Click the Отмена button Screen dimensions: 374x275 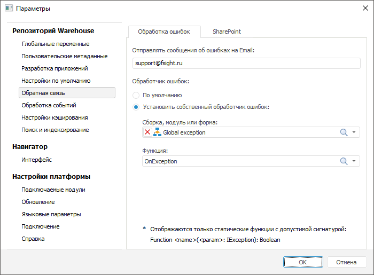click(346, 262)
